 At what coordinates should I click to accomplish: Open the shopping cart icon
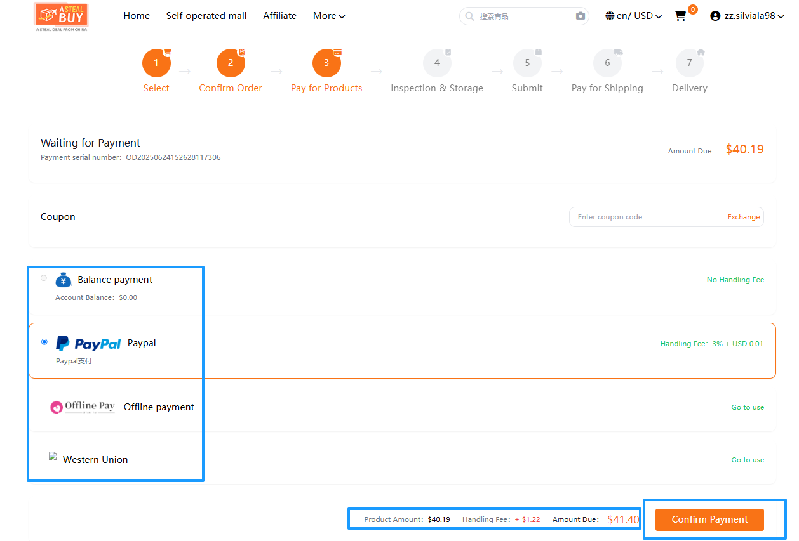click(x=680, y=16)
